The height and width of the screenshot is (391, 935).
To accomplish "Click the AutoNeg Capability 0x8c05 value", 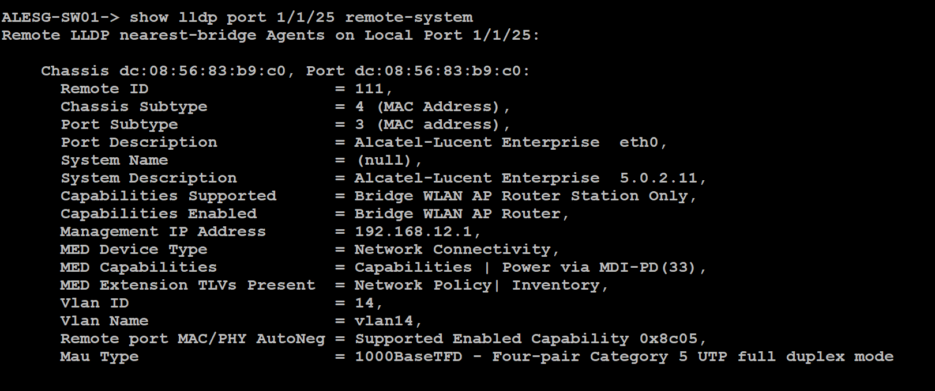I will click(x=669, y=339).
